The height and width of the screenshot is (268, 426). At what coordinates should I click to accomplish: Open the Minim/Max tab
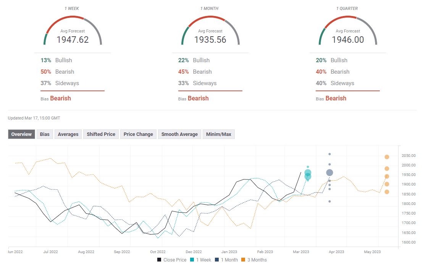click(x=218, y=134)
